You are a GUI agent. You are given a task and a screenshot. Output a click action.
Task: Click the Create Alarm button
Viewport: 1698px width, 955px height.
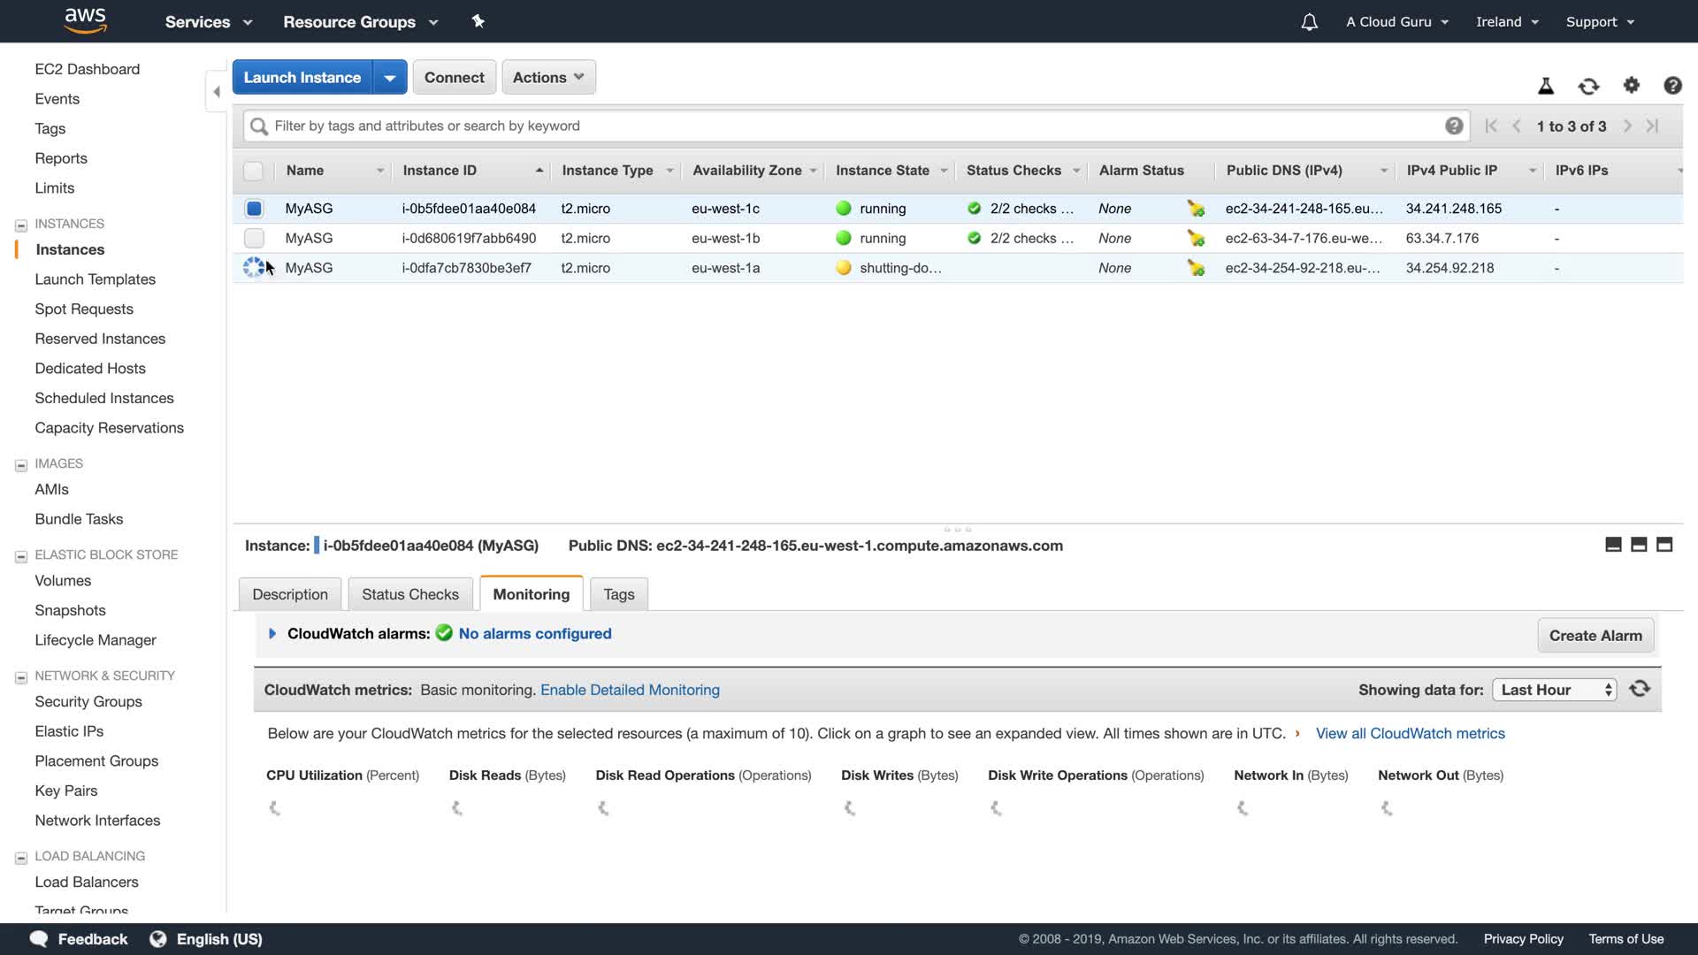[x=1595, y=636]
